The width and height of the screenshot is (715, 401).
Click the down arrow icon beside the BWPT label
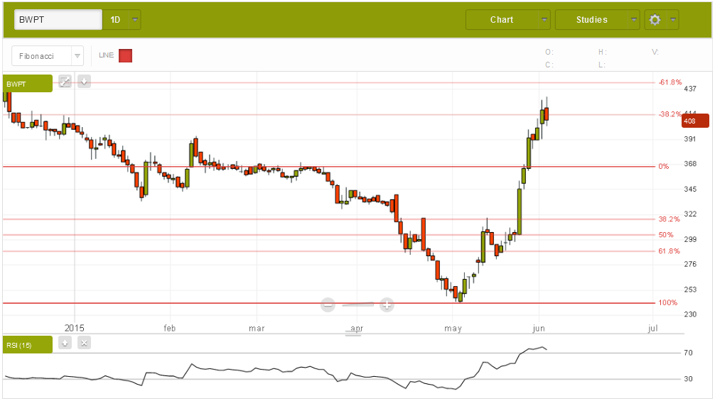click(x=84, y=82)
